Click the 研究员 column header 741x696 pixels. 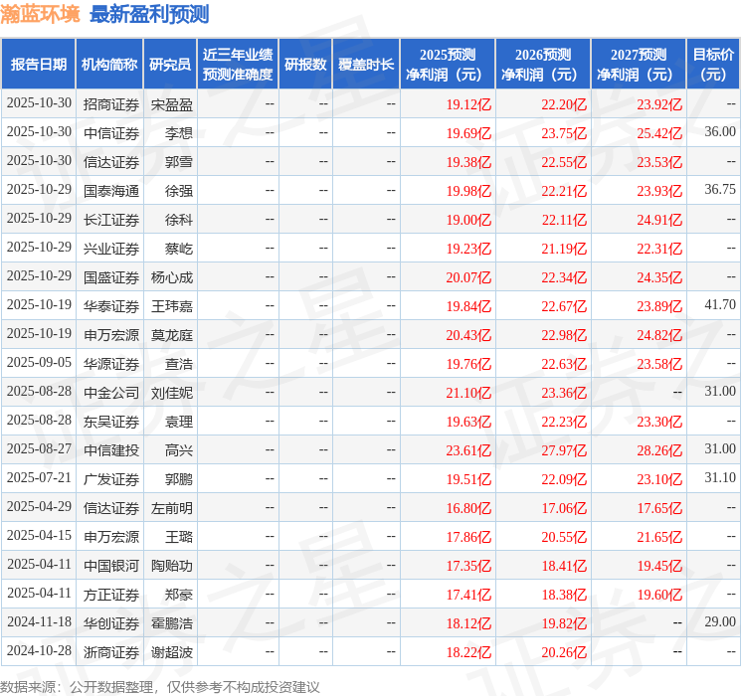coord(170,65)
